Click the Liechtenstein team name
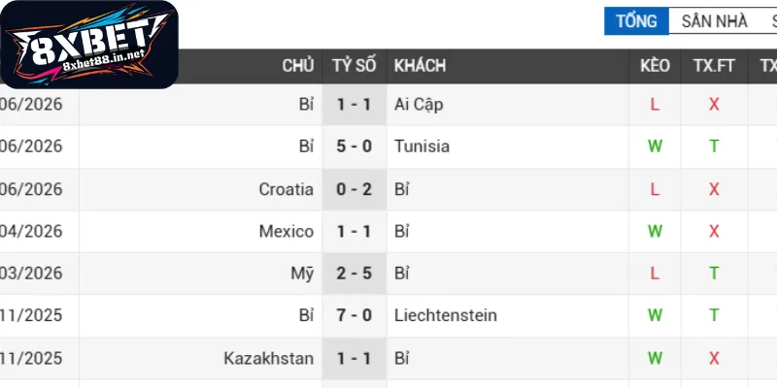777x388 pixels. click(446, 315)
